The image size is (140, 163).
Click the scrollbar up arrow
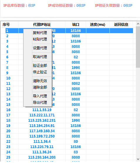pos(138,24)
